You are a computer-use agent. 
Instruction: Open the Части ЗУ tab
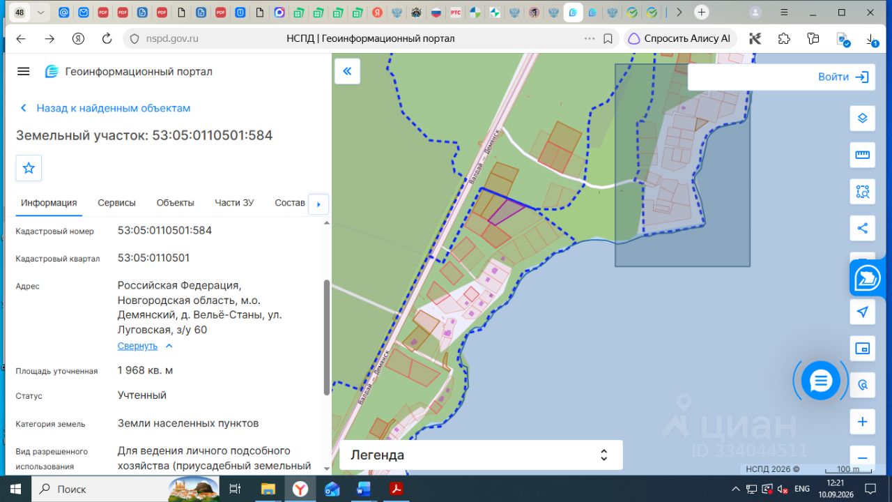(x=234, y=203)
